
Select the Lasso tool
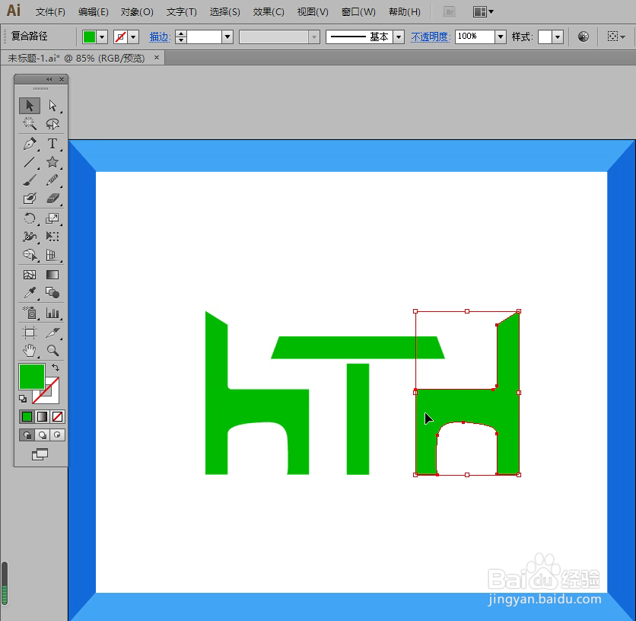click(x=52, y=124)
